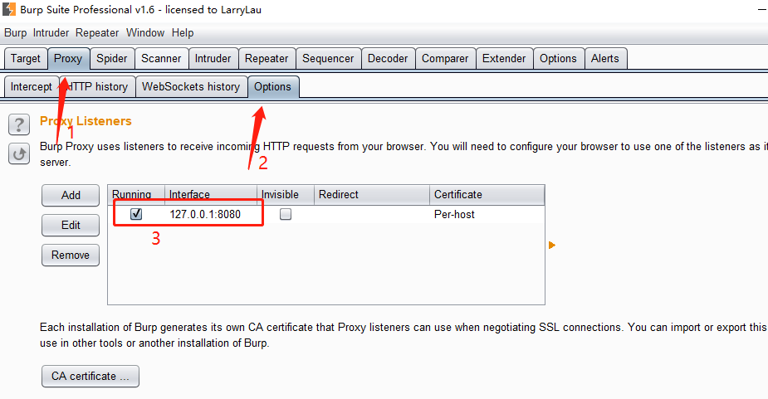Open the Intruder menu in menu bar
Viewport: 768px width, 399px height.
click(51, 33)
